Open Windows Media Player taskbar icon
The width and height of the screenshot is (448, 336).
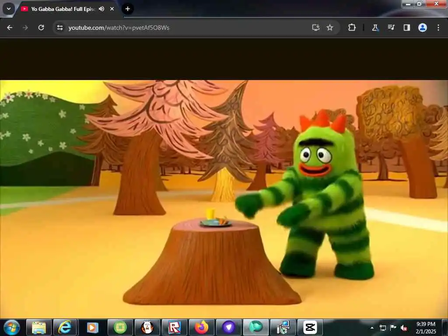92,327
